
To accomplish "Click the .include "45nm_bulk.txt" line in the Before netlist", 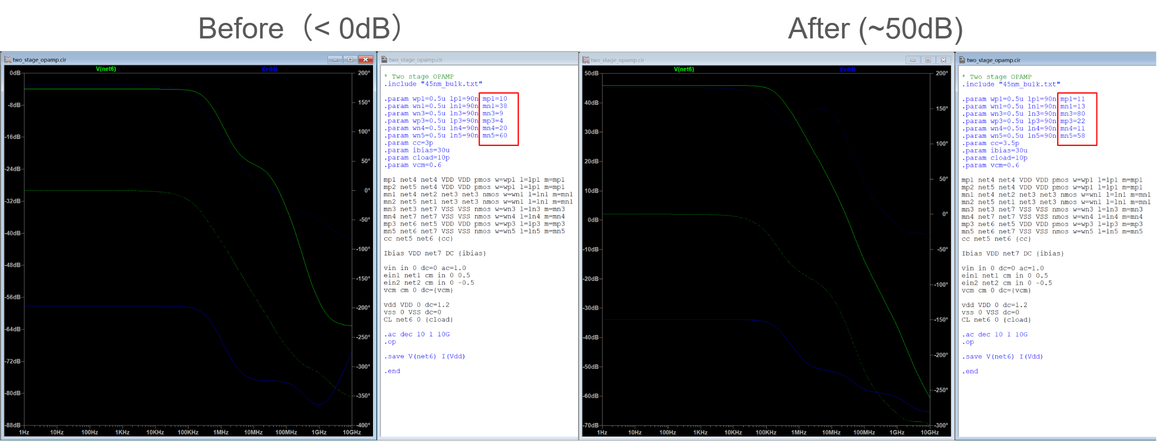I will pos(433,84).
